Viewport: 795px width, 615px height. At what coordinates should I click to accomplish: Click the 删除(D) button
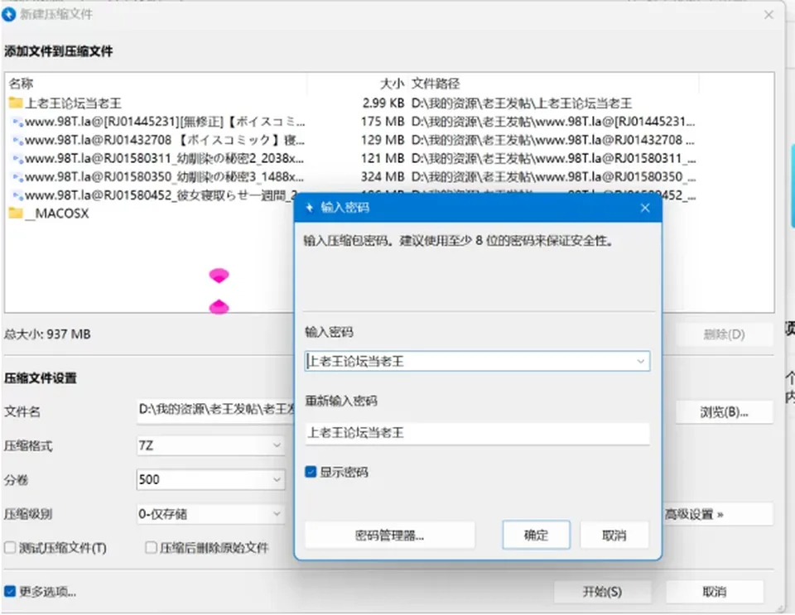point(724,334)
